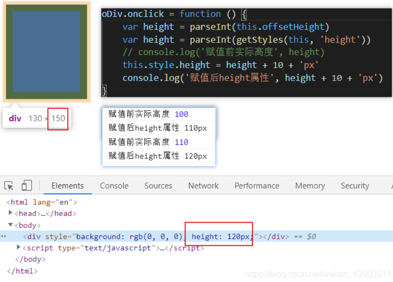Activate the inspect element picker icon
Viewport: 393px width, 282px height.
9,186
